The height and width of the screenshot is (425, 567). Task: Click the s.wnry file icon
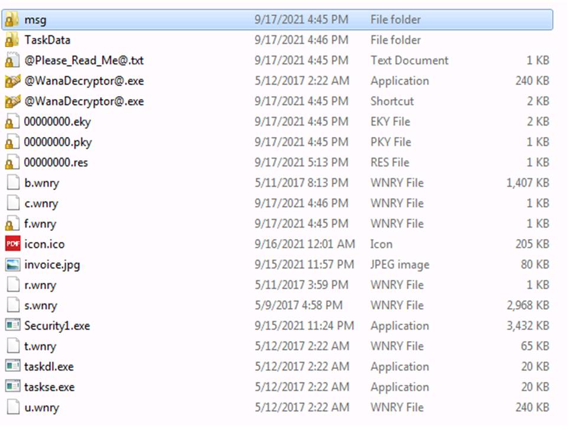pos(13,305)
